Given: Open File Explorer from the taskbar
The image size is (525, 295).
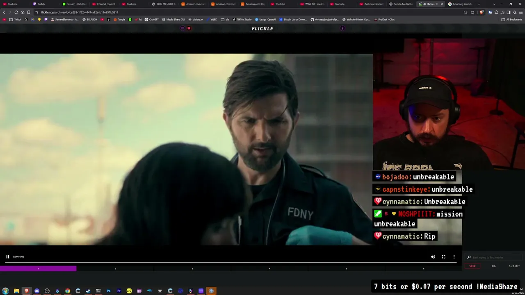Looking at the screenshot, I should (x=16, y=291).
